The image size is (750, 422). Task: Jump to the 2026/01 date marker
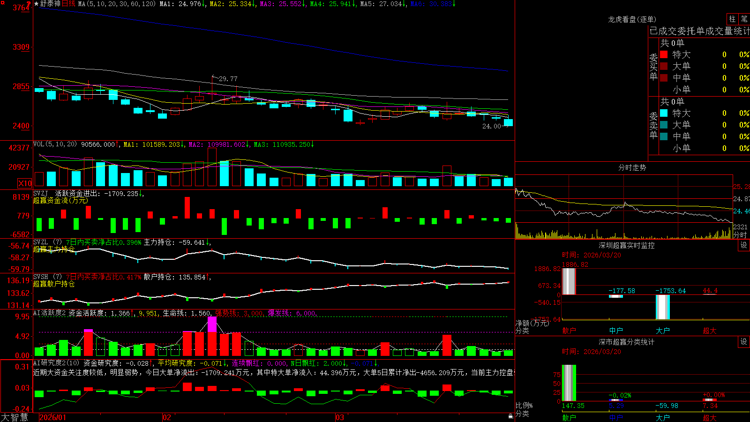53,417
